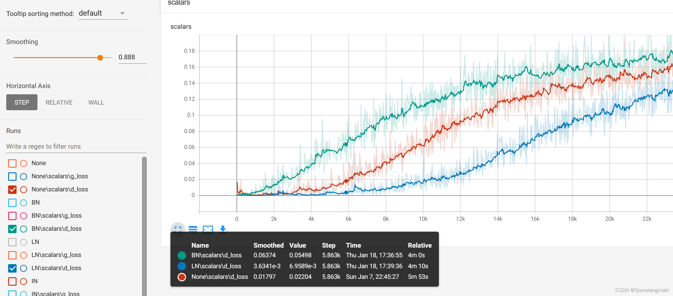This screenshot has height=296, width=673.
Task: Expand the scalars chart to fullscreen
Action: [x=178, y=229]
